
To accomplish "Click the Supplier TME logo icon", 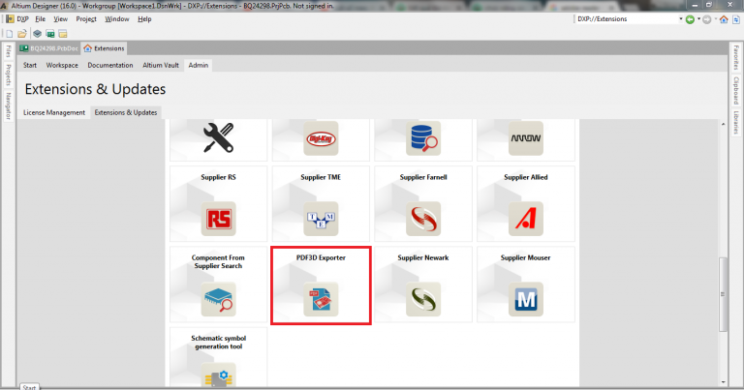I will pyautogui.click(x=321, y=219).
